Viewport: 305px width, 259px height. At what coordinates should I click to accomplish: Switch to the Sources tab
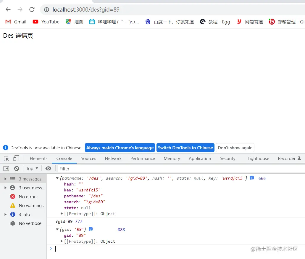click(88, 159)
